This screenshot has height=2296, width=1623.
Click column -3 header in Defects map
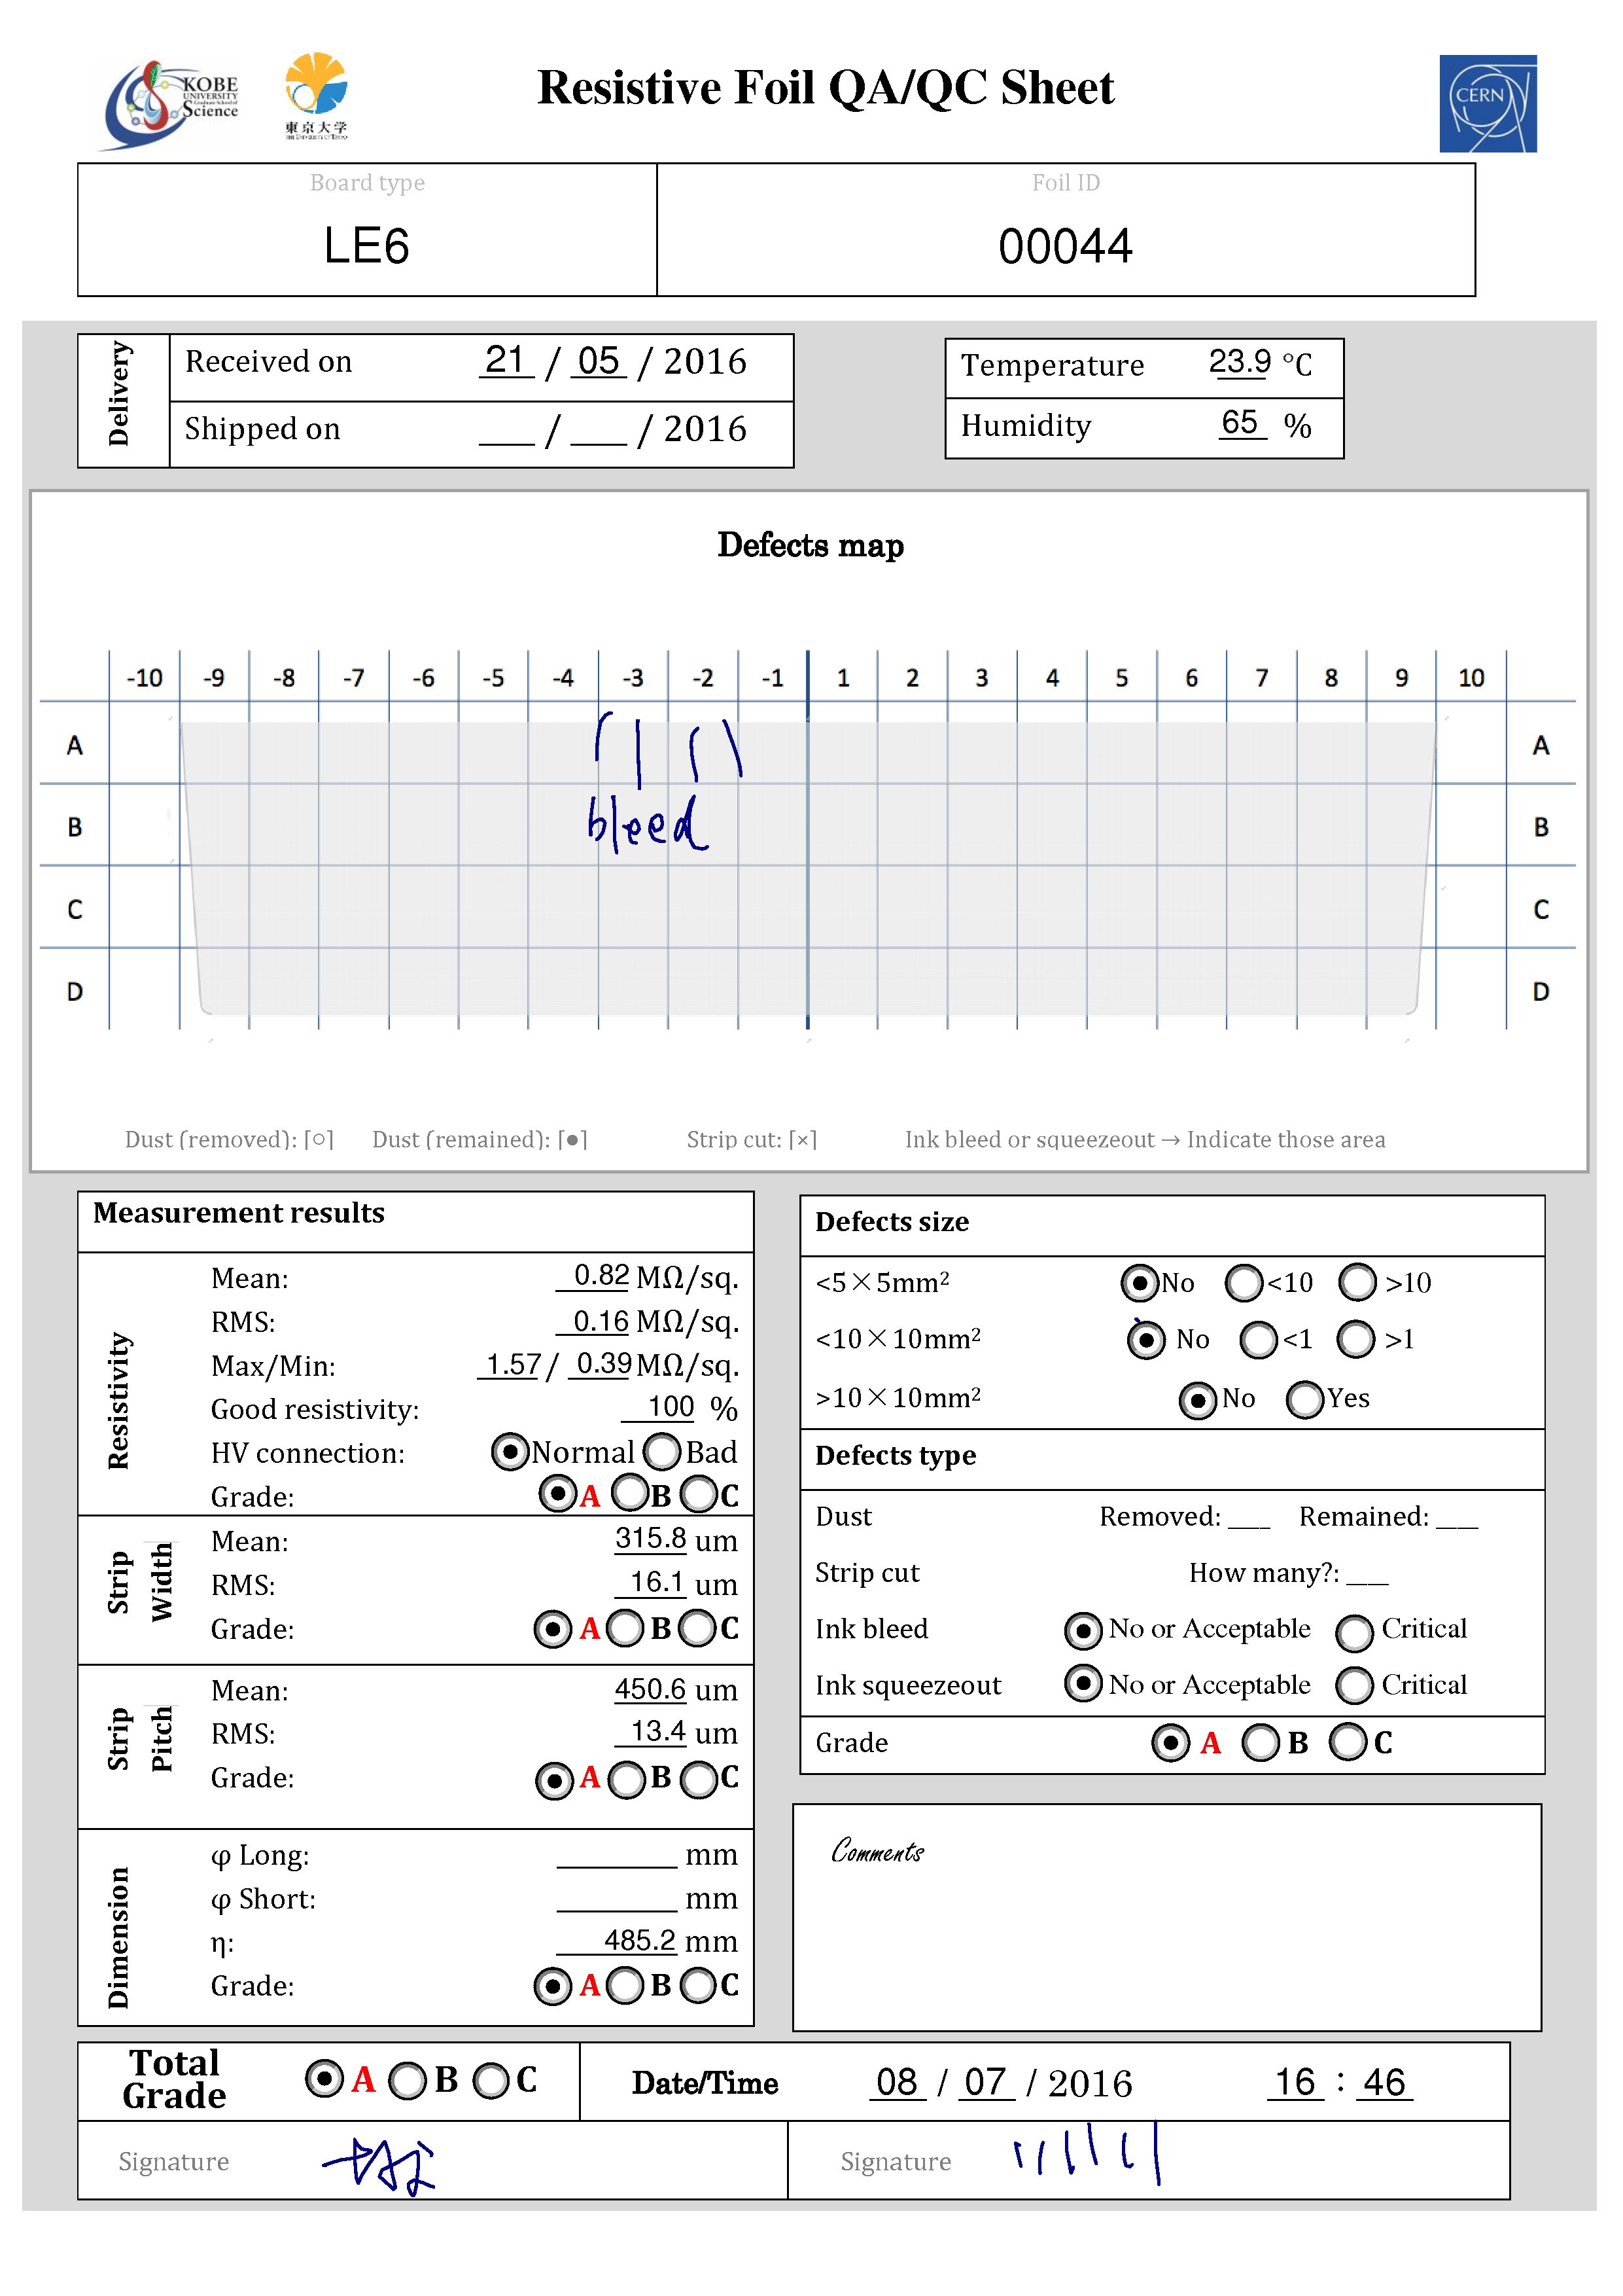(633, 678)
